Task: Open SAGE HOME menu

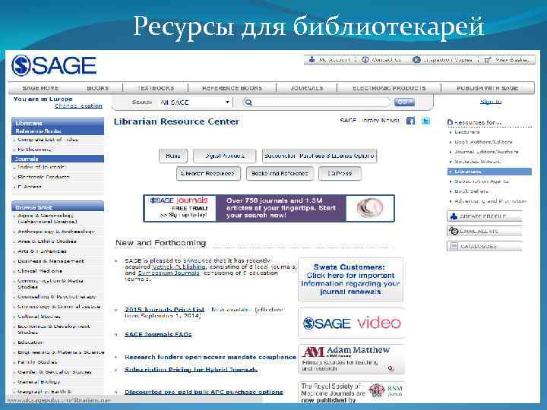Action: 40,88
